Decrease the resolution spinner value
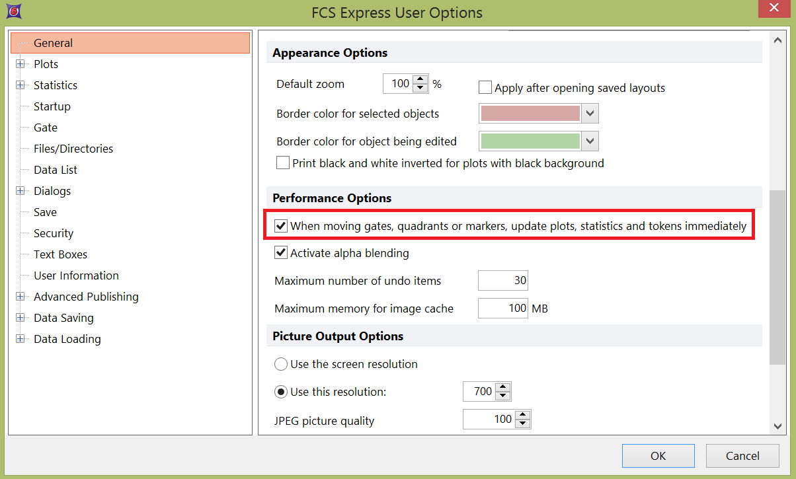796x479 pixels. [x=502, y=396]
